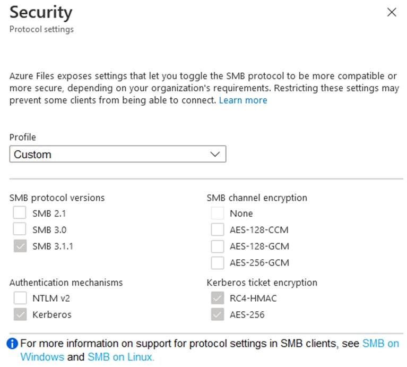Enable AES-256-GCM channel encryption
This screenshot has height=367, width=407.
click(x=218, y=263)
